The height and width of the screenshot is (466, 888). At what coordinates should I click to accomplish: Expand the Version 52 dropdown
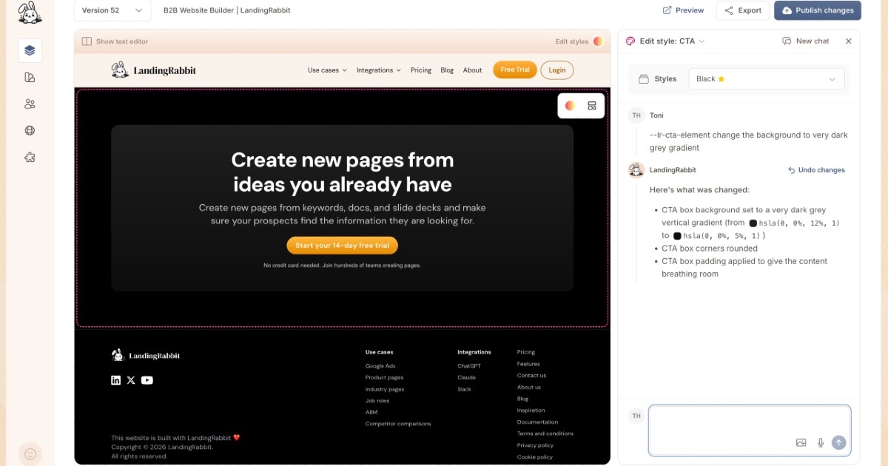(112, 10)
